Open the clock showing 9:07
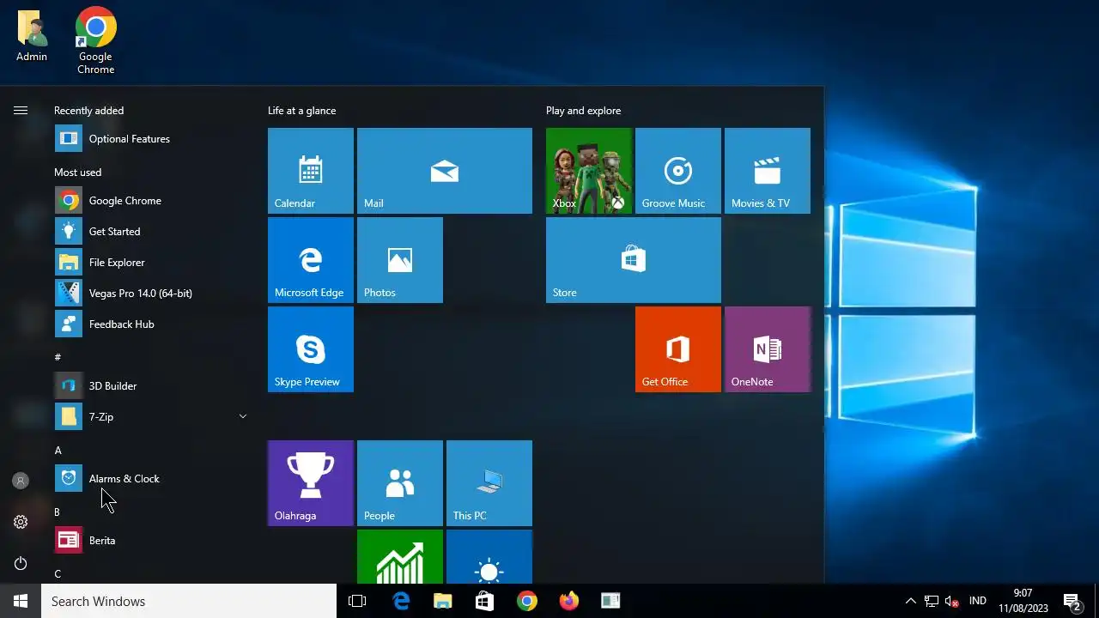Image resolution: width=1099 pixels, height=618 pixels. click(x=1023, y=601)
